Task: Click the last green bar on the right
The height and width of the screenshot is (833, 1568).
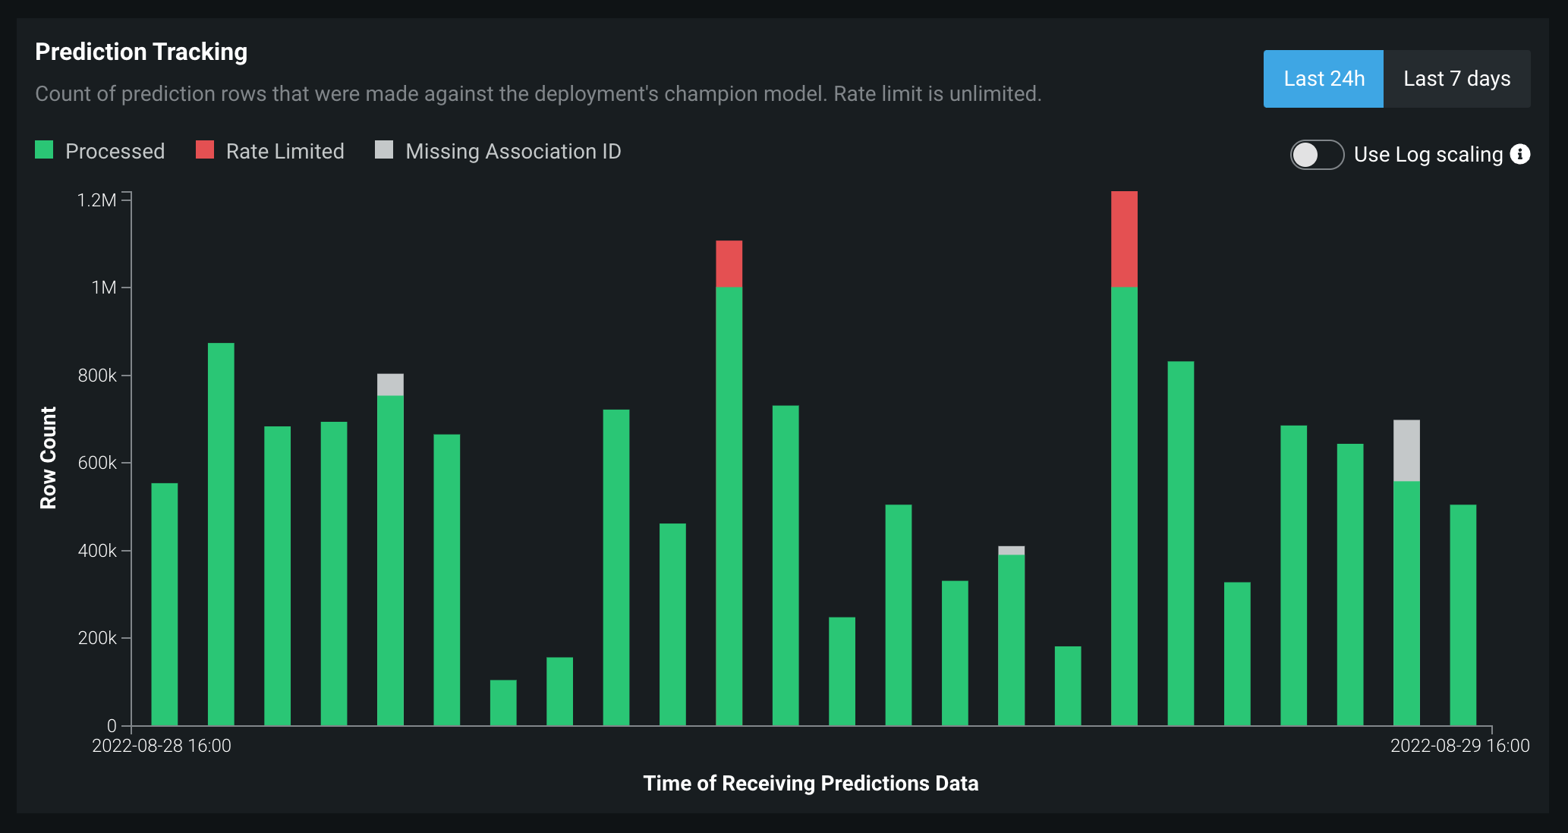Action: 1463,615
